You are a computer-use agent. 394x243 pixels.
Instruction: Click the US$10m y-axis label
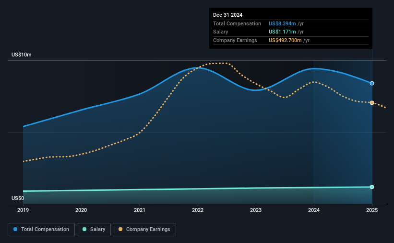[x=22, y=55]
